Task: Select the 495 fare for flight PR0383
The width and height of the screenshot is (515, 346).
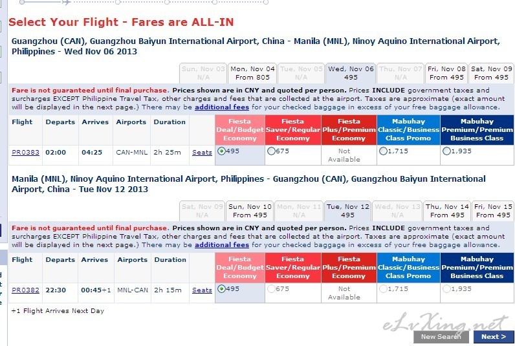Action: tap(222, 151)
